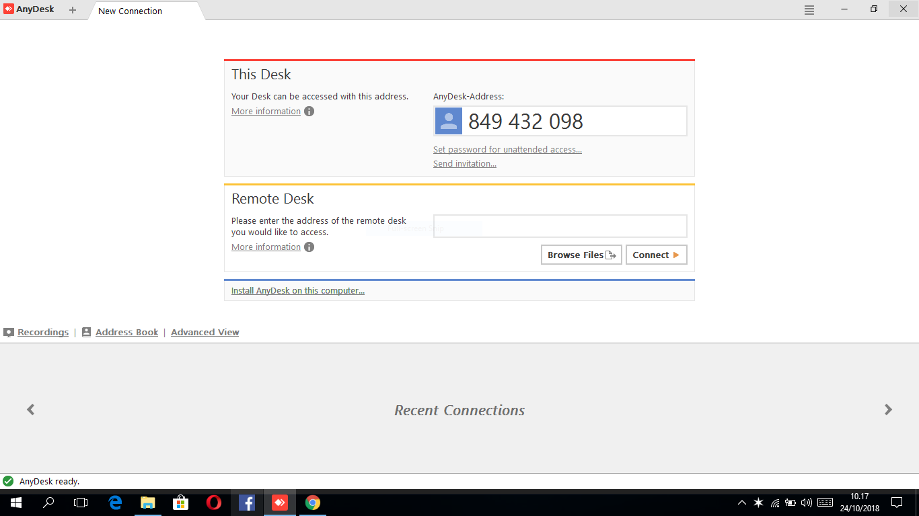Switch to Advanced View

pyautogui.click(x=205, y=333)
